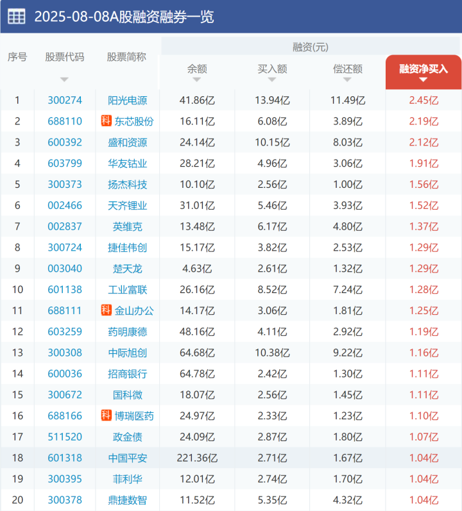
Task: Open stock code 600036
Action: pyautogui.click(x=65, y=374)
